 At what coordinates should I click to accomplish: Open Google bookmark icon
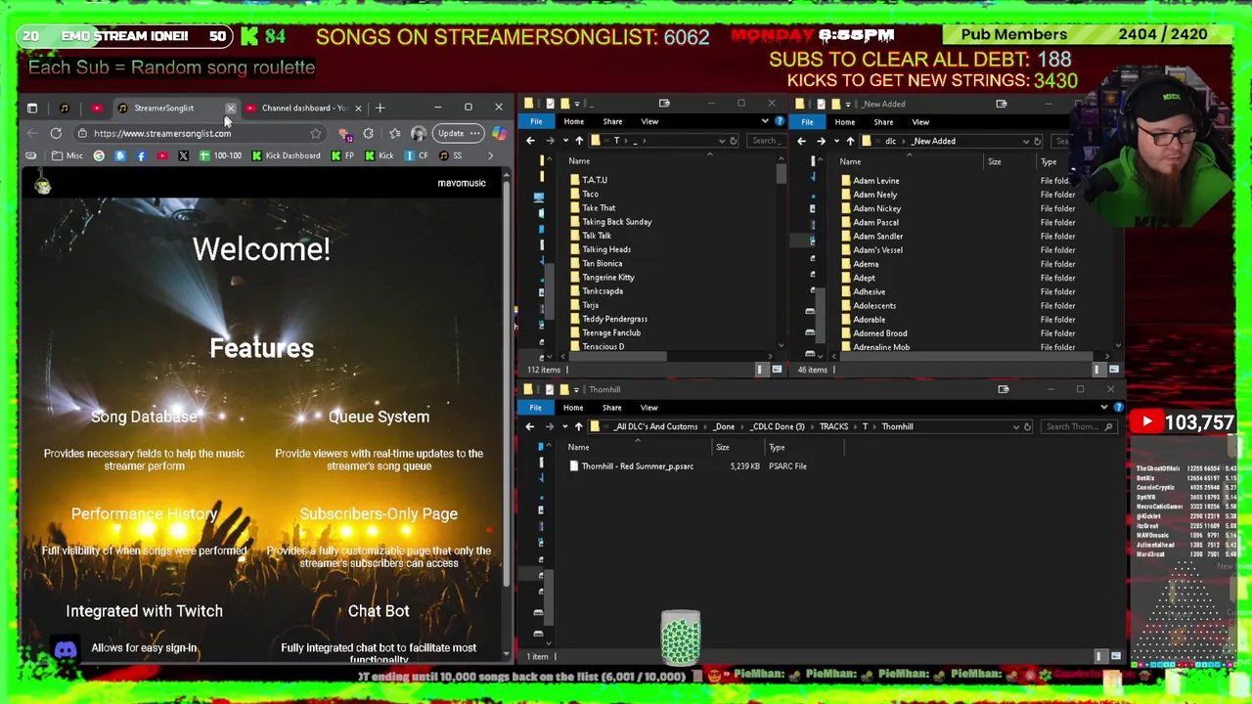(99, 155)
